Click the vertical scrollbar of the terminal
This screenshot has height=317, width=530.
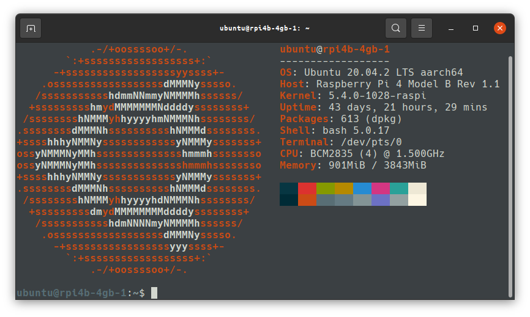pyautogui.click(x=510, y=171)
